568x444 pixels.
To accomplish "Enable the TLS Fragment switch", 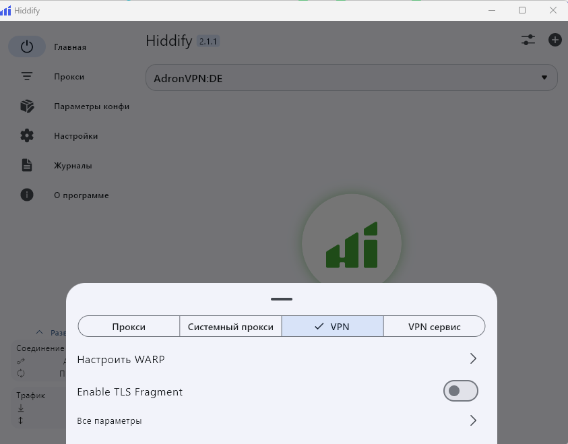I will pos(460,391).
